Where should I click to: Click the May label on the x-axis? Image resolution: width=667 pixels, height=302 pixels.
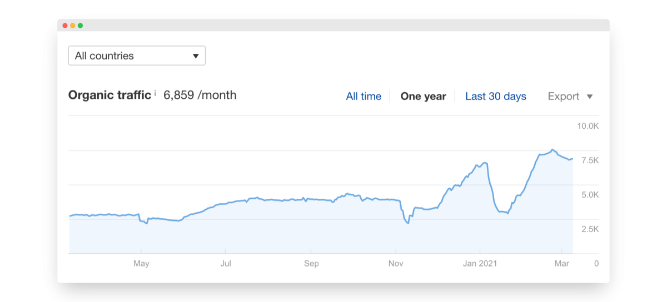coord(141,264)
